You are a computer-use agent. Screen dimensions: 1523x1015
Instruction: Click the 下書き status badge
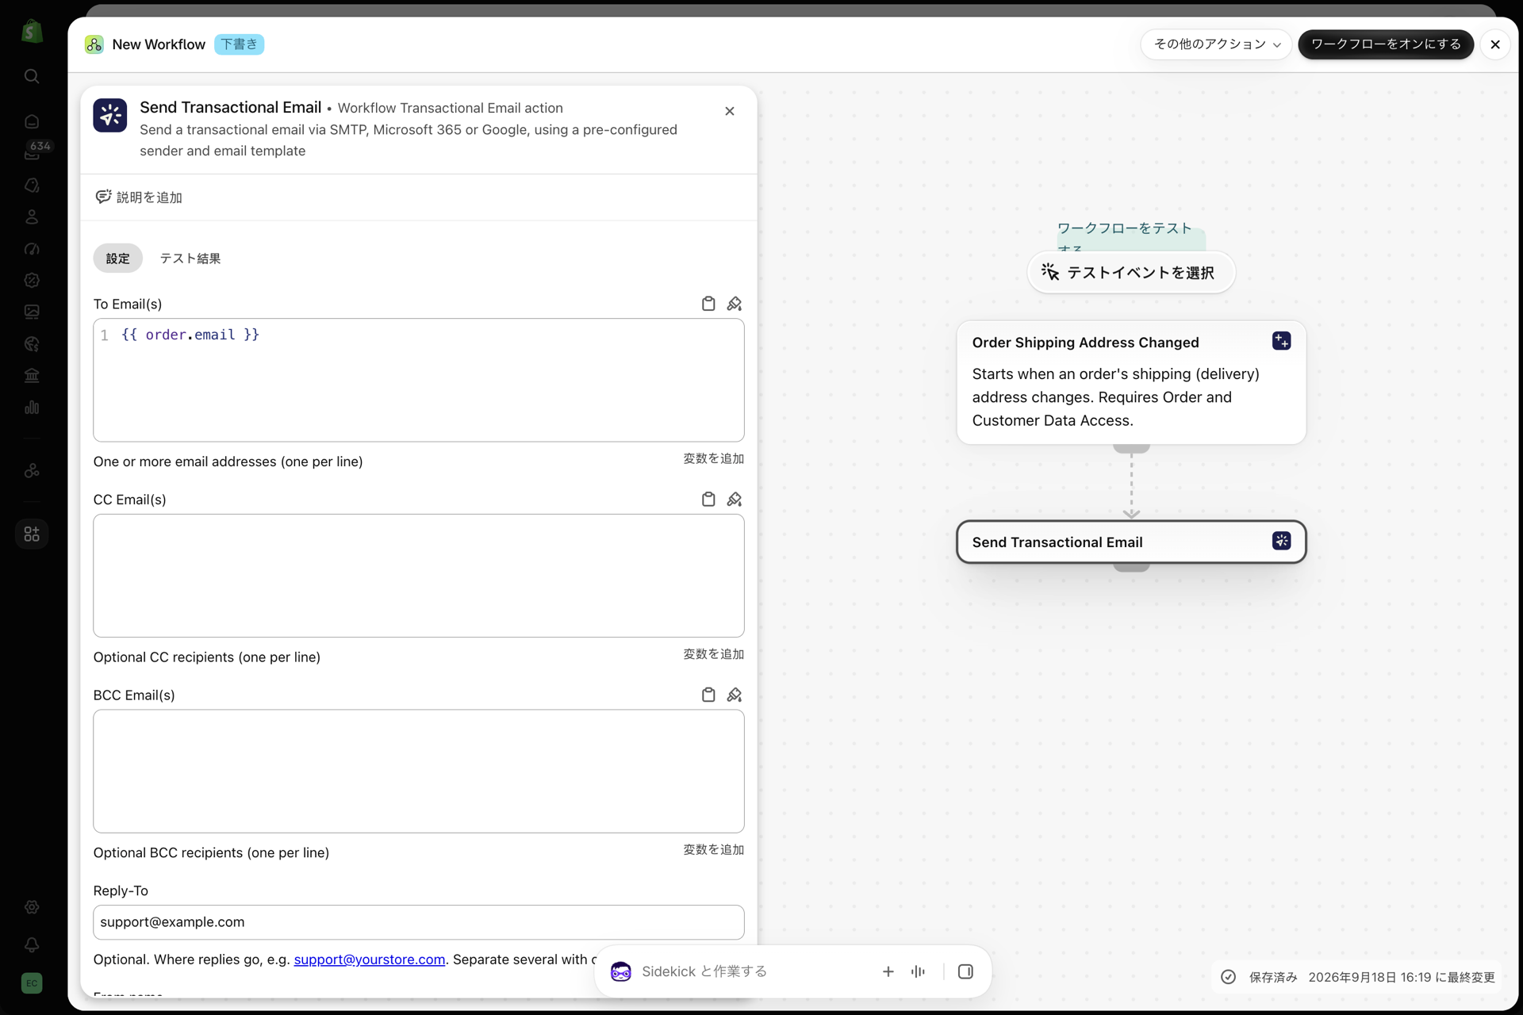[239, 44]
